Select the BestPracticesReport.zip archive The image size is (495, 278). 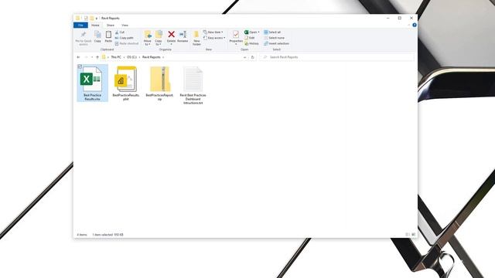coord(159,83)
